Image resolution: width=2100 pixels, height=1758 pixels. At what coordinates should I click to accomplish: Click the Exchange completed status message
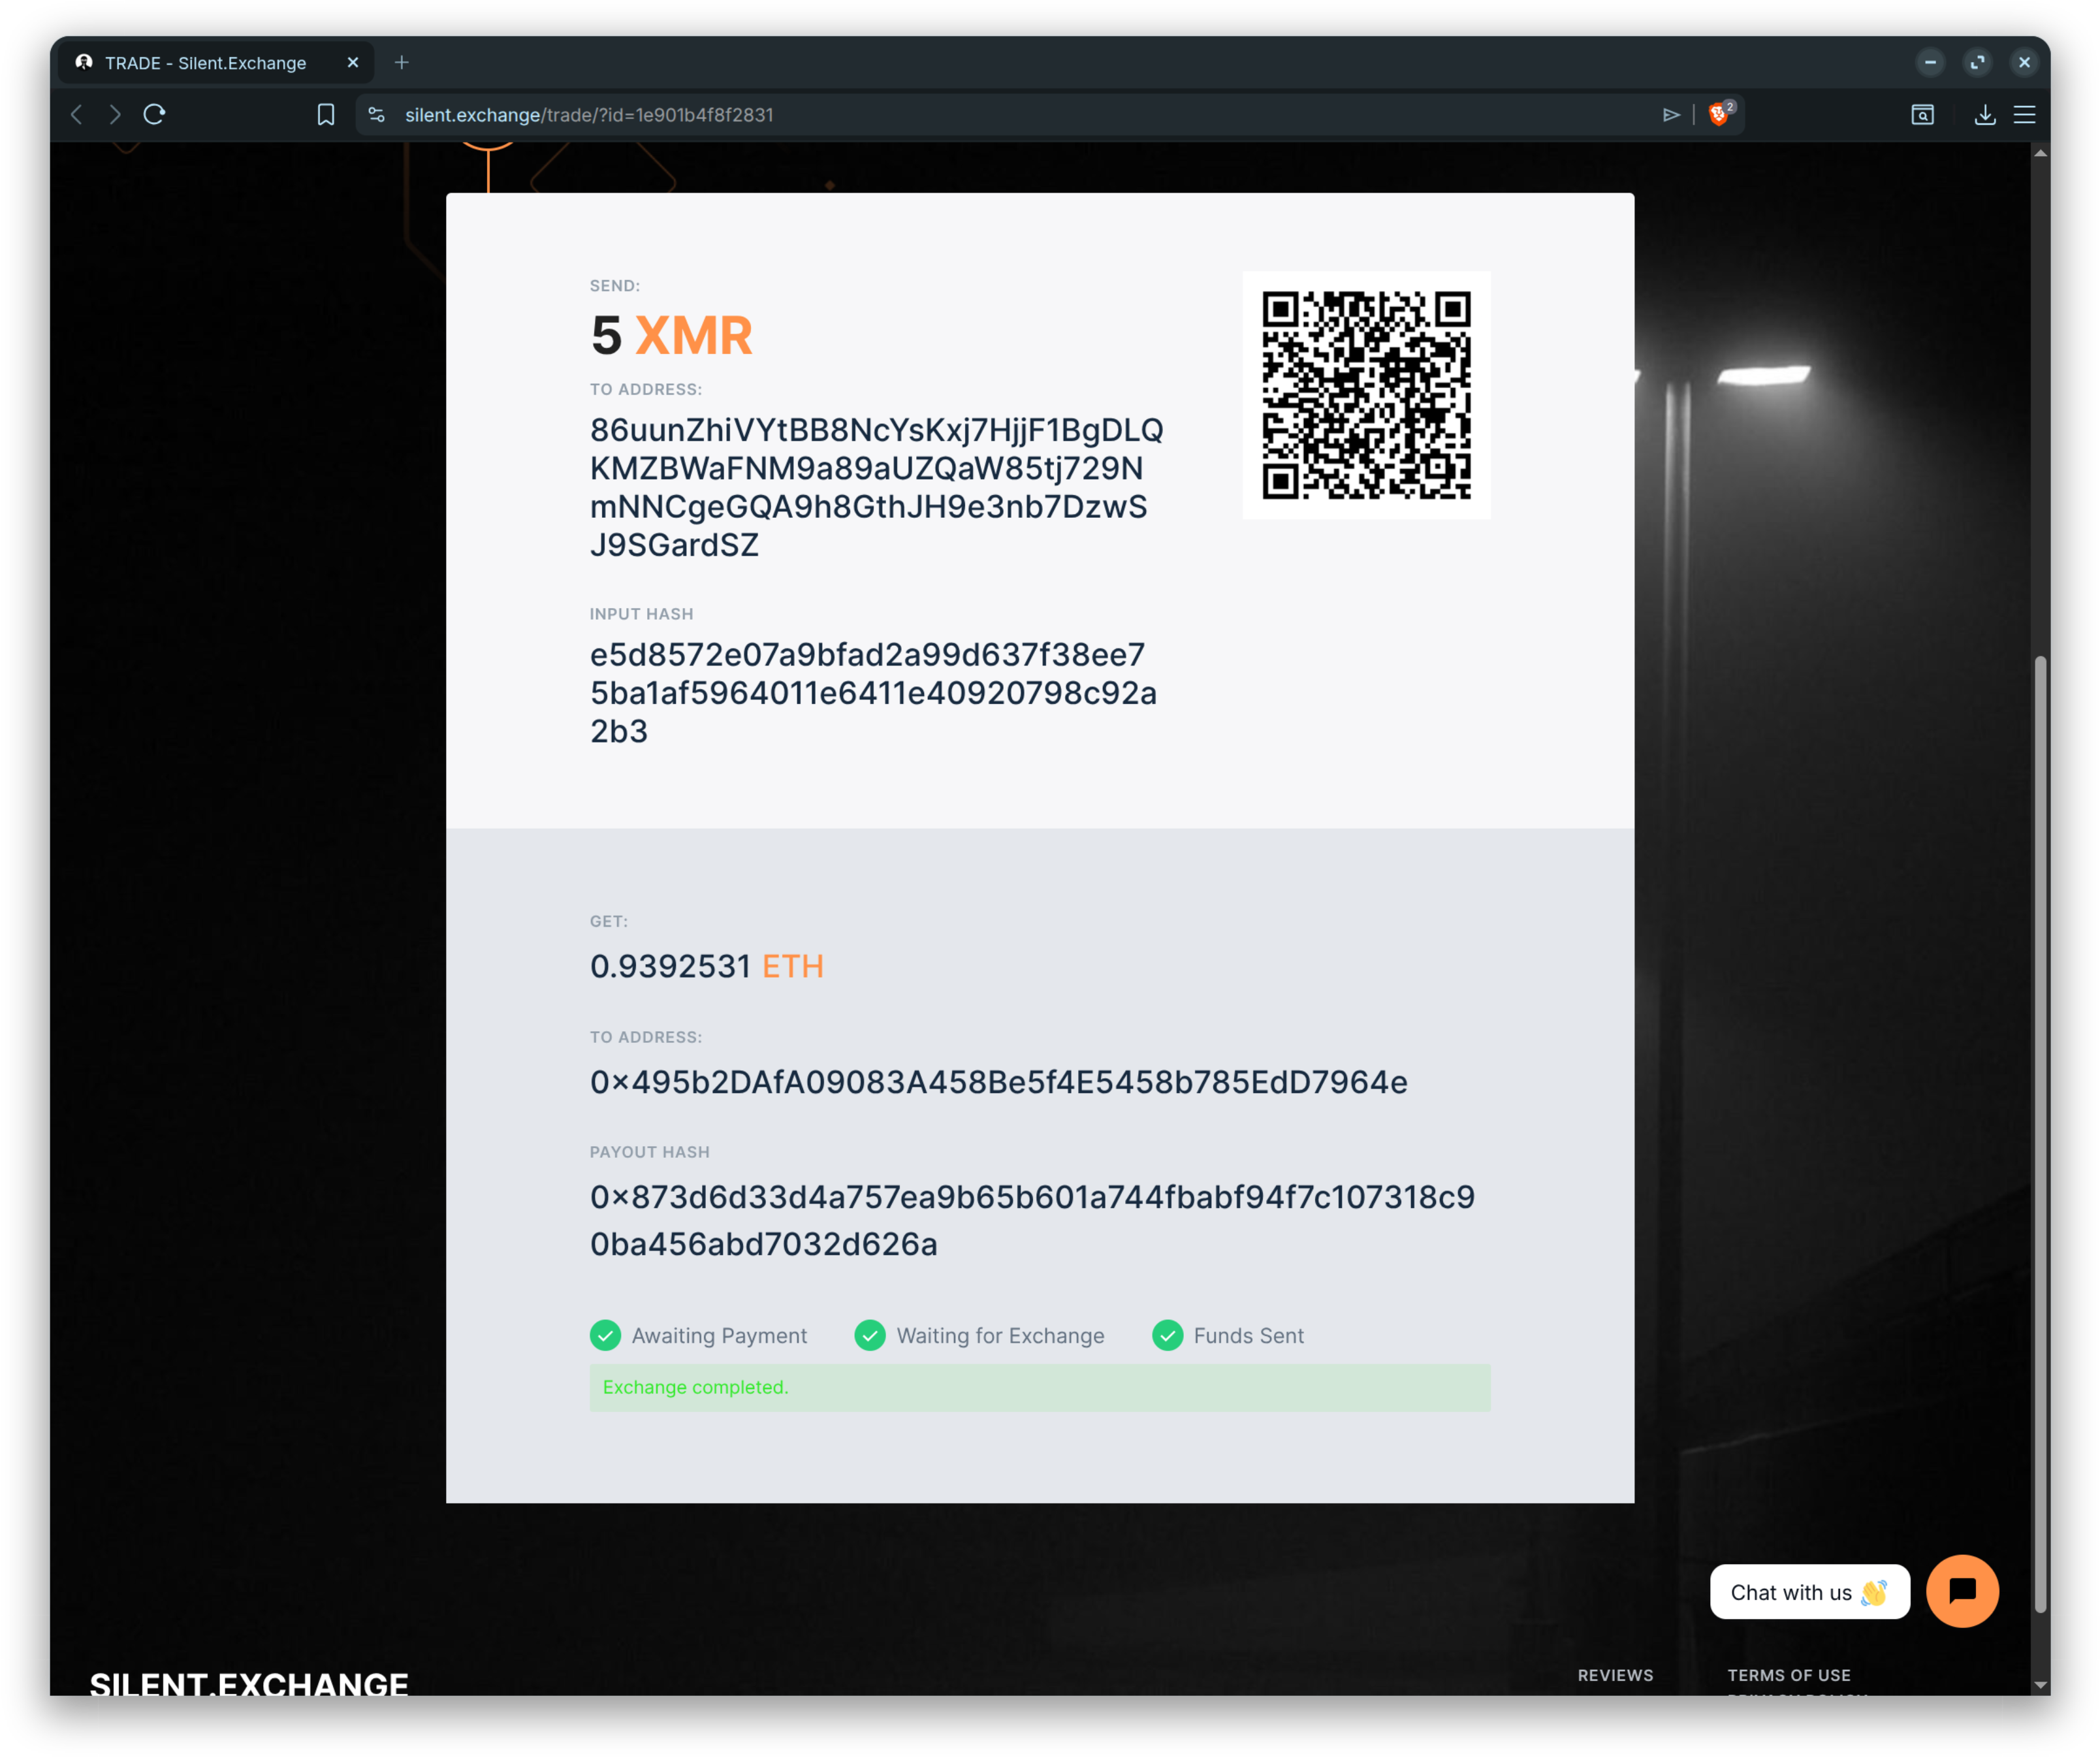point(1040,1387)
